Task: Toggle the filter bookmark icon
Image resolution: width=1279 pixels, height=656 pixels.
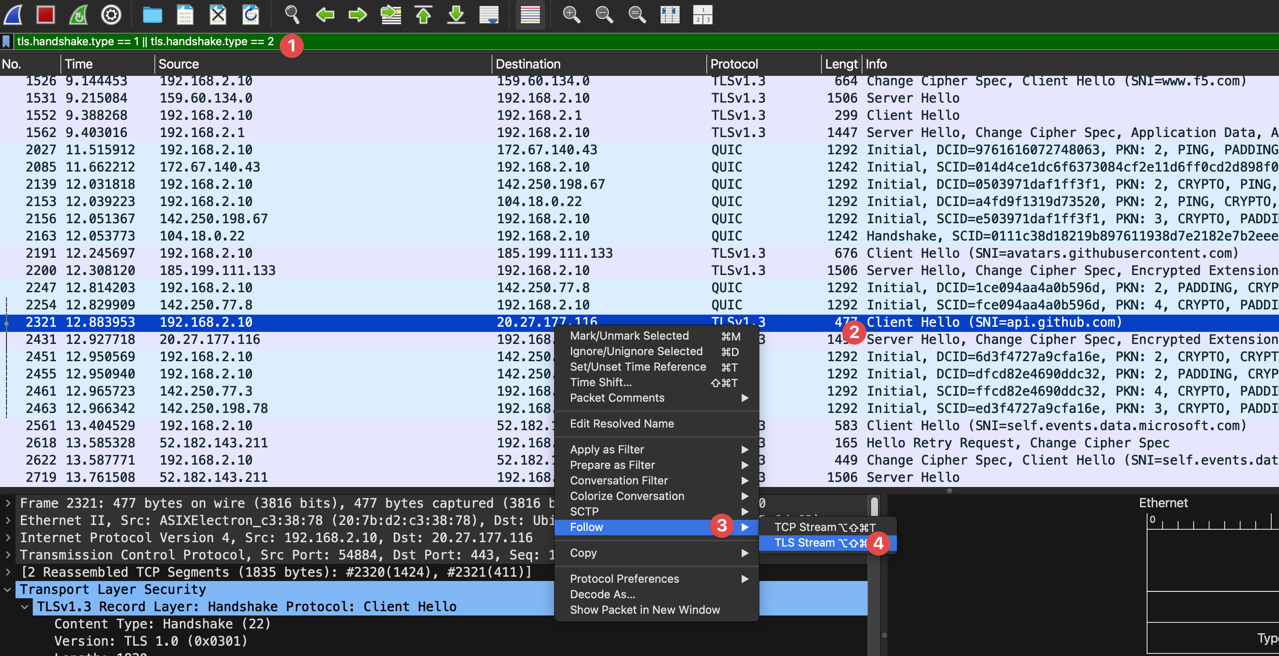Action: (6, 41)
